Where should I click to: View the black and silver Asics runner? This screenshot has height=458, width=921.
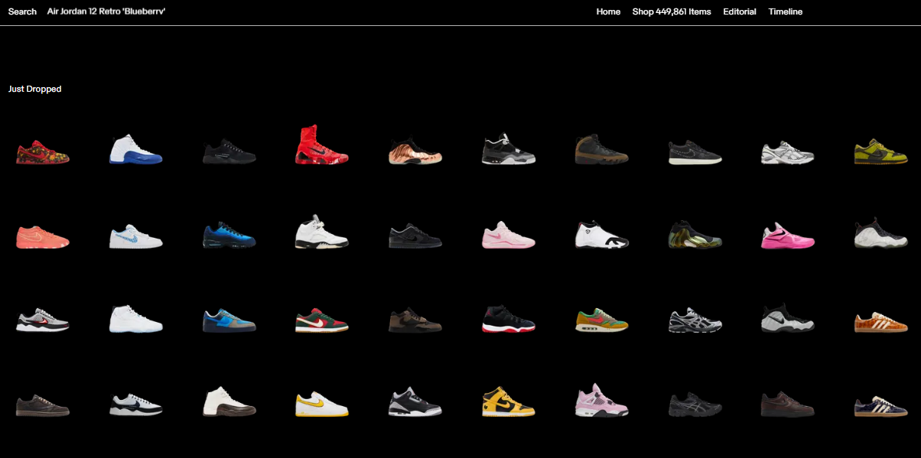pyautogui.click(x=695, y=320)
